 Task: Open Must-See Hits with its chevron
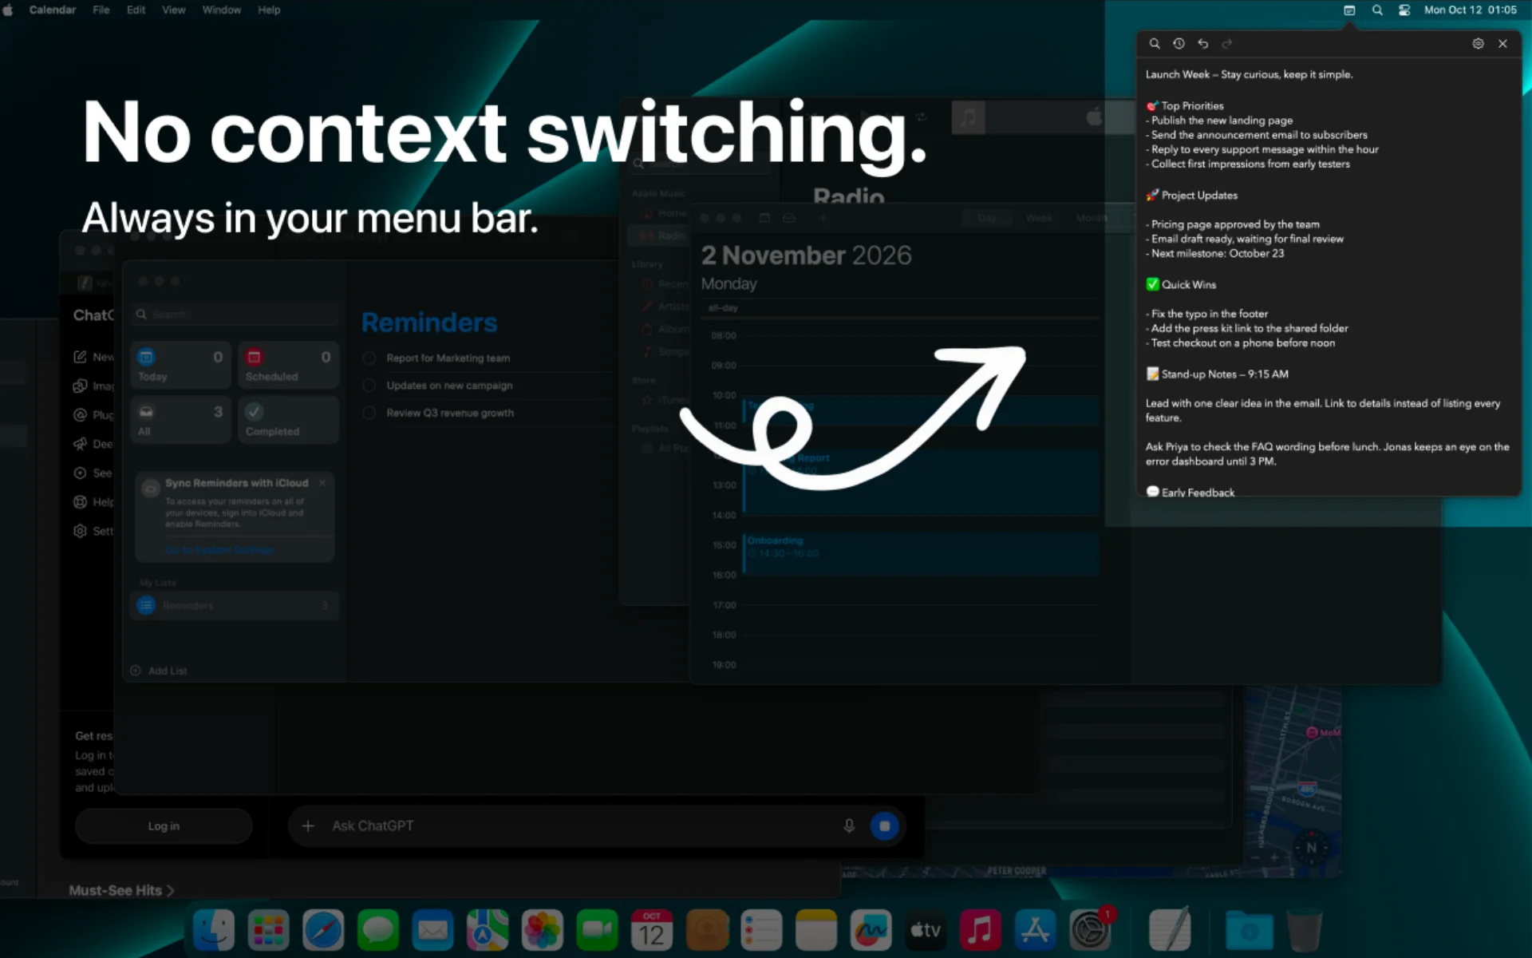point(121,890)
